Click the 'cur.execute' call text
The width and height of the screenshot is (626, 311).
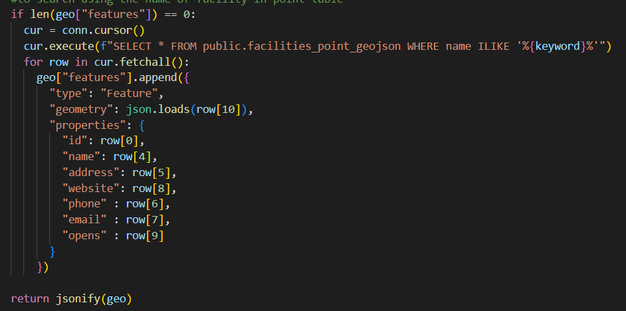59,47
